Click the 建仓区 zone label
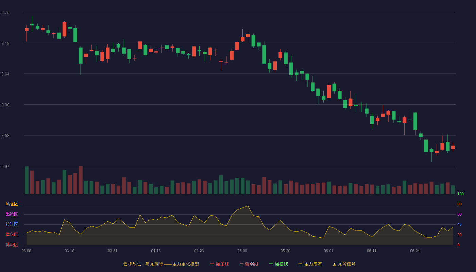 pyautogui.click(x=12, y=235)
